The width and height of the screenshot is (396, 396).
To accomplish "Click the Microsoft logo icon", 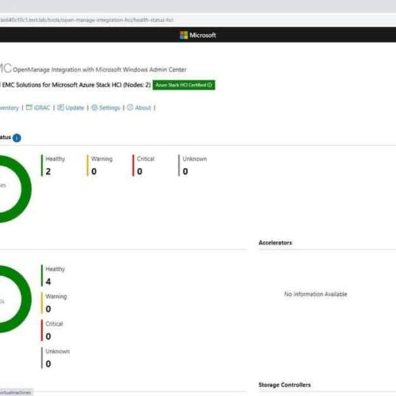I will coord(184,35).
